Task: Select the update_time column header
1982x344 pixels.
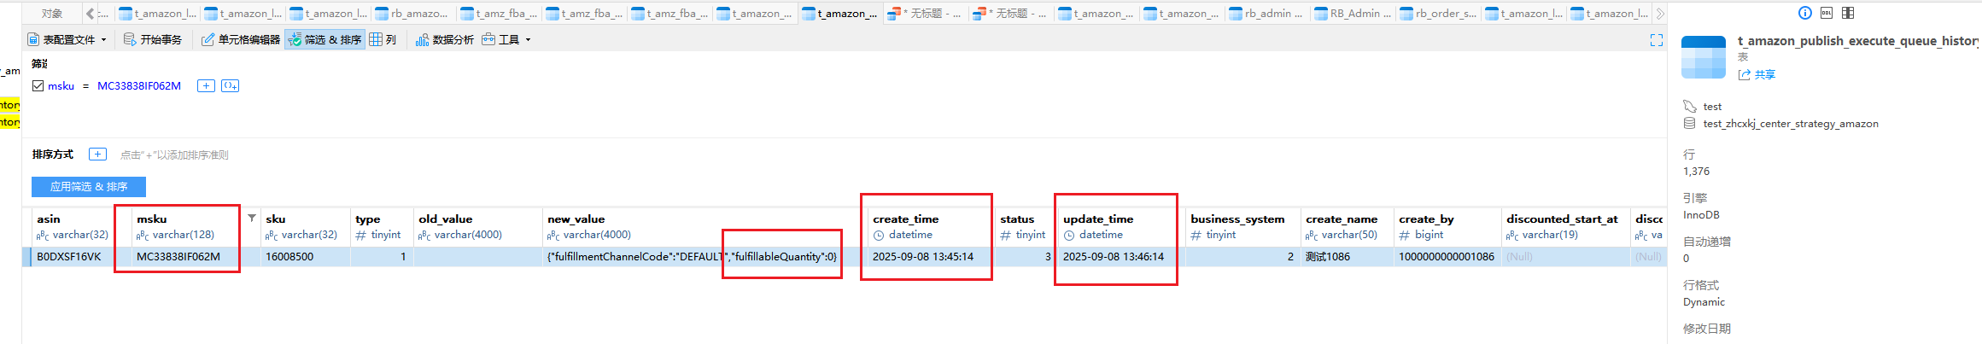Action: 1121,226
